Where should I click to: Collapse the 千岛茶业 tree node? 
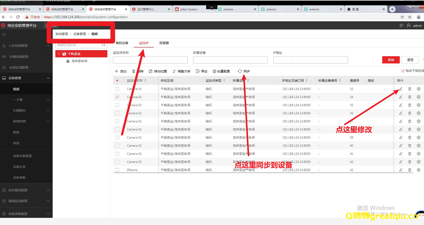(59, 54)
